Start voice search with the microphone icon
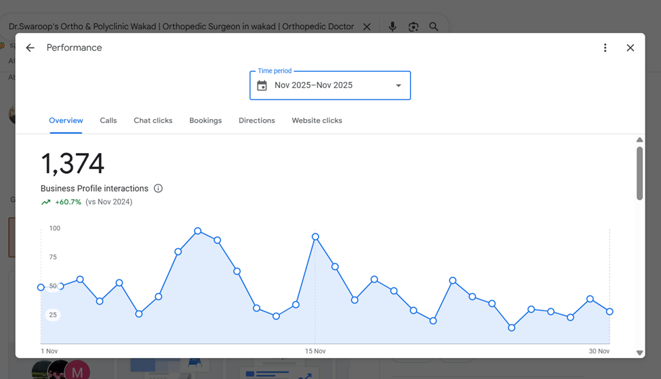Viewport: 661px width, 379px height. (392, 26)
